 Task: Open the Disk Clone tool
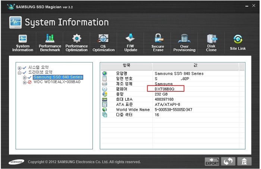pos(211,43)
